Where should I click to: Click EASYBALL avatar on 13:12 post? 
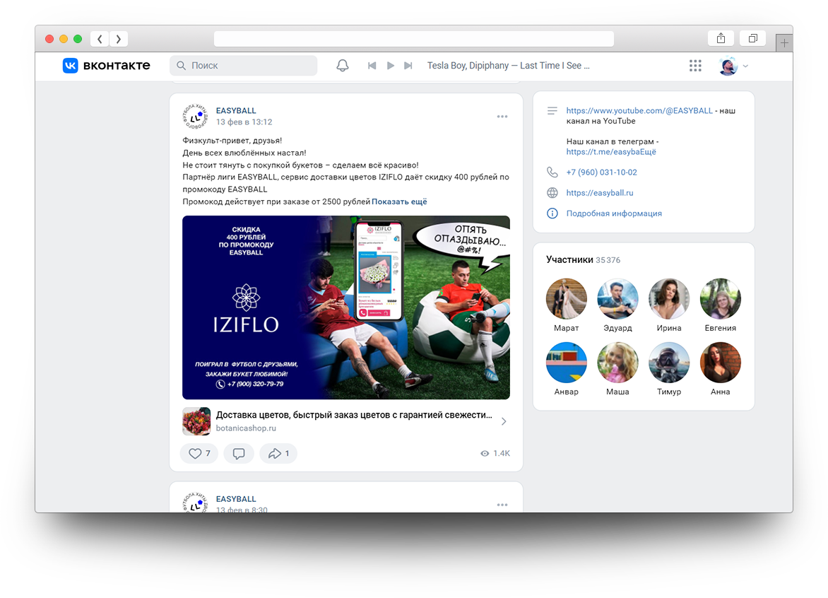coord(196,116)
